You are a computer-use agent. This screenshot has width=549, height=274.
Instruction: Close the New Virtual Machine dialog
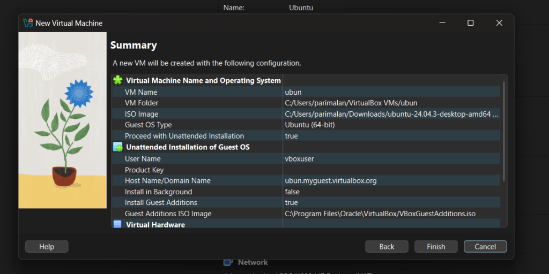pyautogui.click(x=499, y=23)
